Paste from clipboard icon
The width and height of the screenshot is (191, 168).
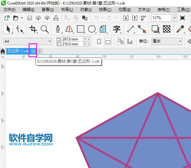[85, 18]
